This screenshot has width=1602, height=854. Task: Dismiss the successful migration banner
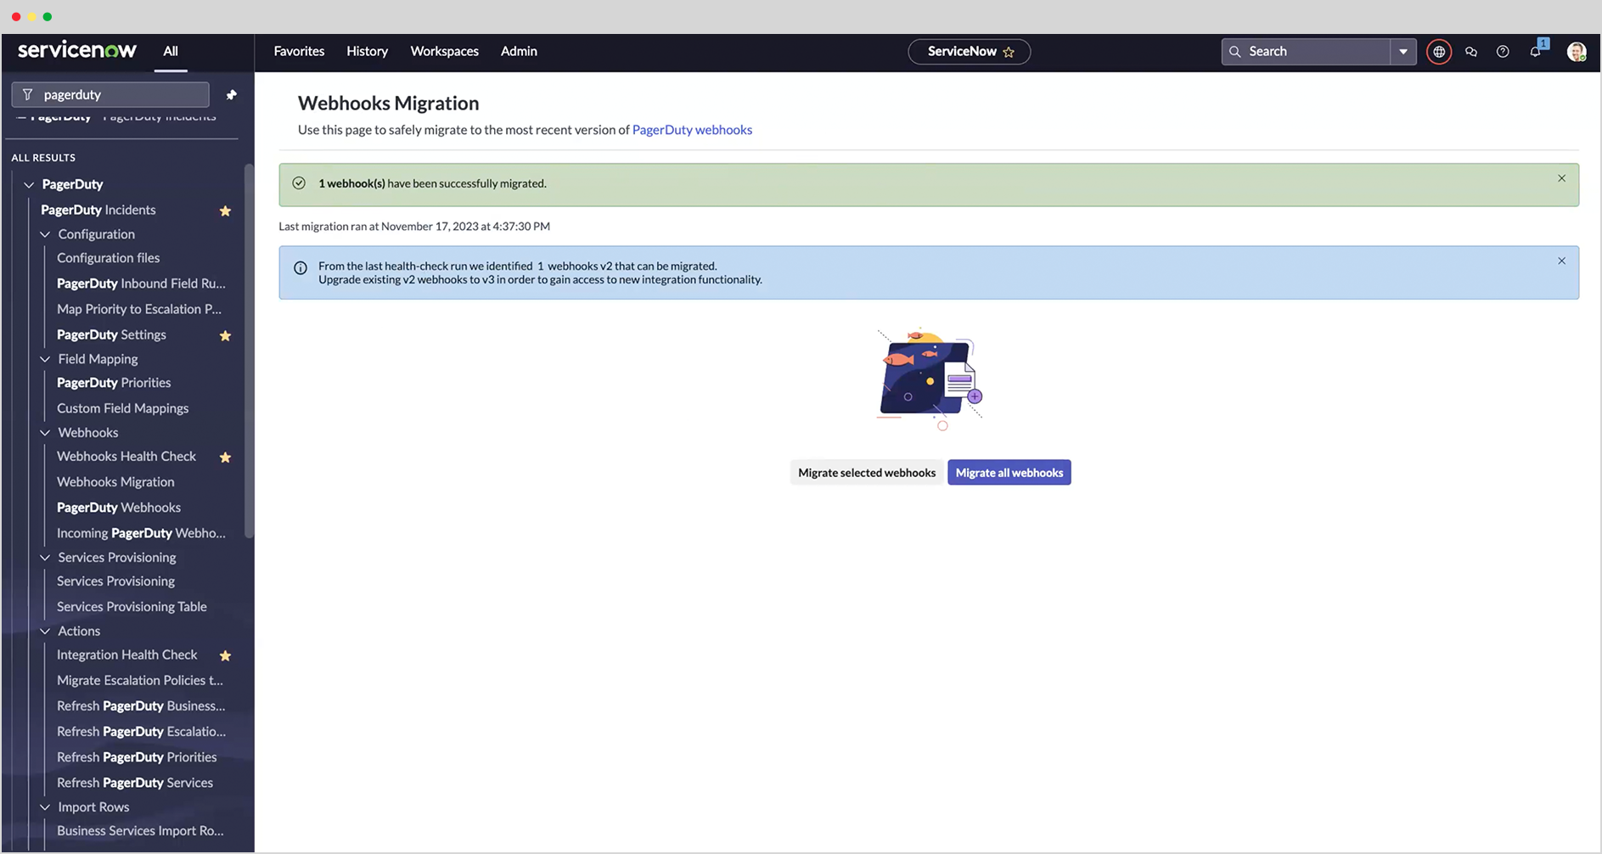[1561, 178]
